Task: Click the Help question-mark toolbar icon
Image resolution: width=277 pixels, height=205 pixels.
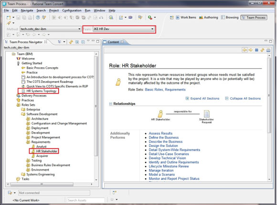Action: tap(38, 18)
